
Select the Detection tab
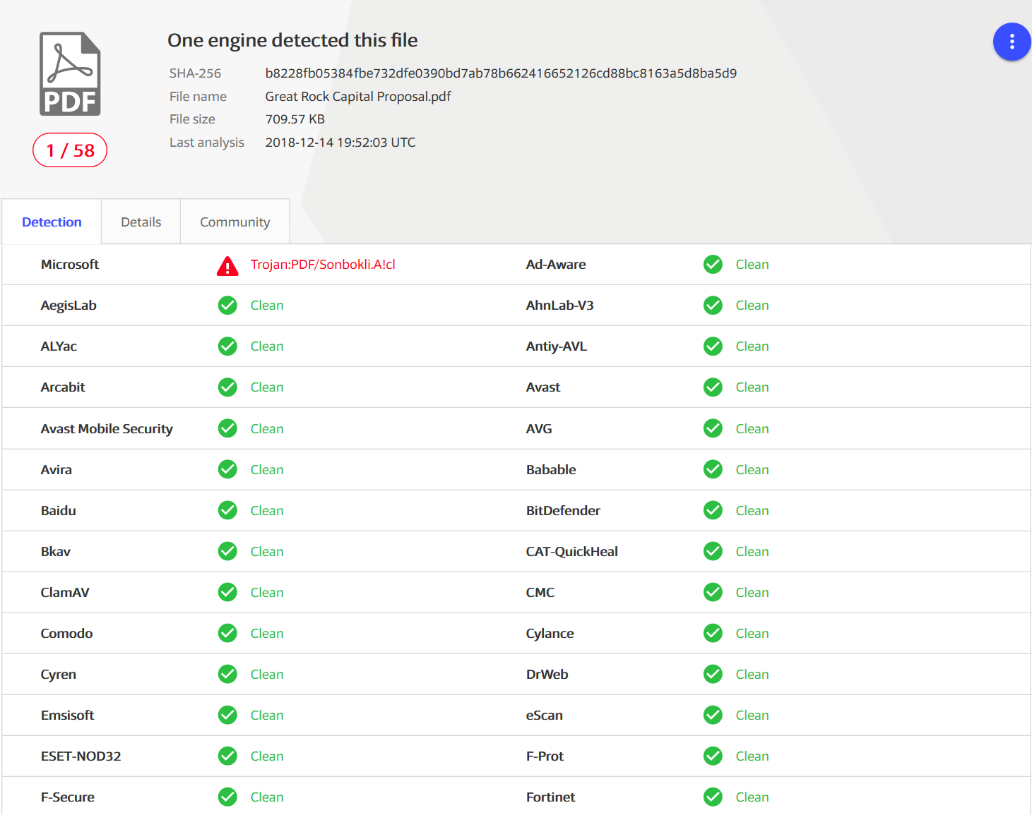point(52,221)
